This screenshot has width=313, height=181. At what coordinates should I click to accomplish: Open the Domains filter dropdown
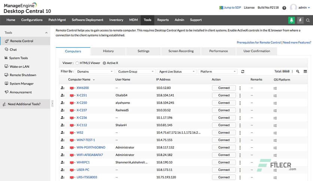95,71
